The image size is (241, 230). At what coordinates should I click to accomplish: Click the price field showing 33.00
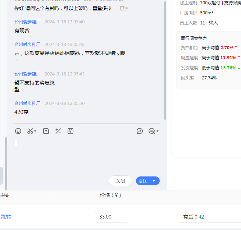pos(111,217)
